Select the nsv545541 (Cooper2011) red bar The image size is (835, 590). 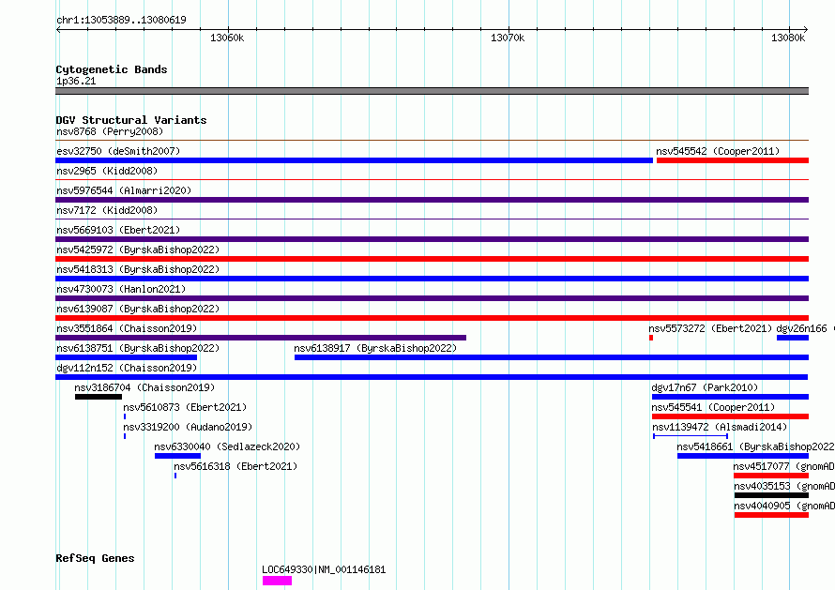[730, 416]
